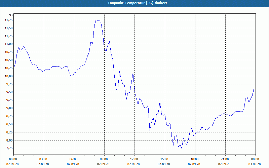Click the 00:00 time label above 02.09.20

click(x=12, y=159)
